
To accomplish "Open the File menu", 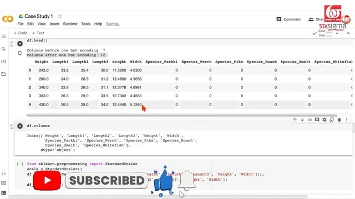I will pyautogui.click(x=21, y=24).
